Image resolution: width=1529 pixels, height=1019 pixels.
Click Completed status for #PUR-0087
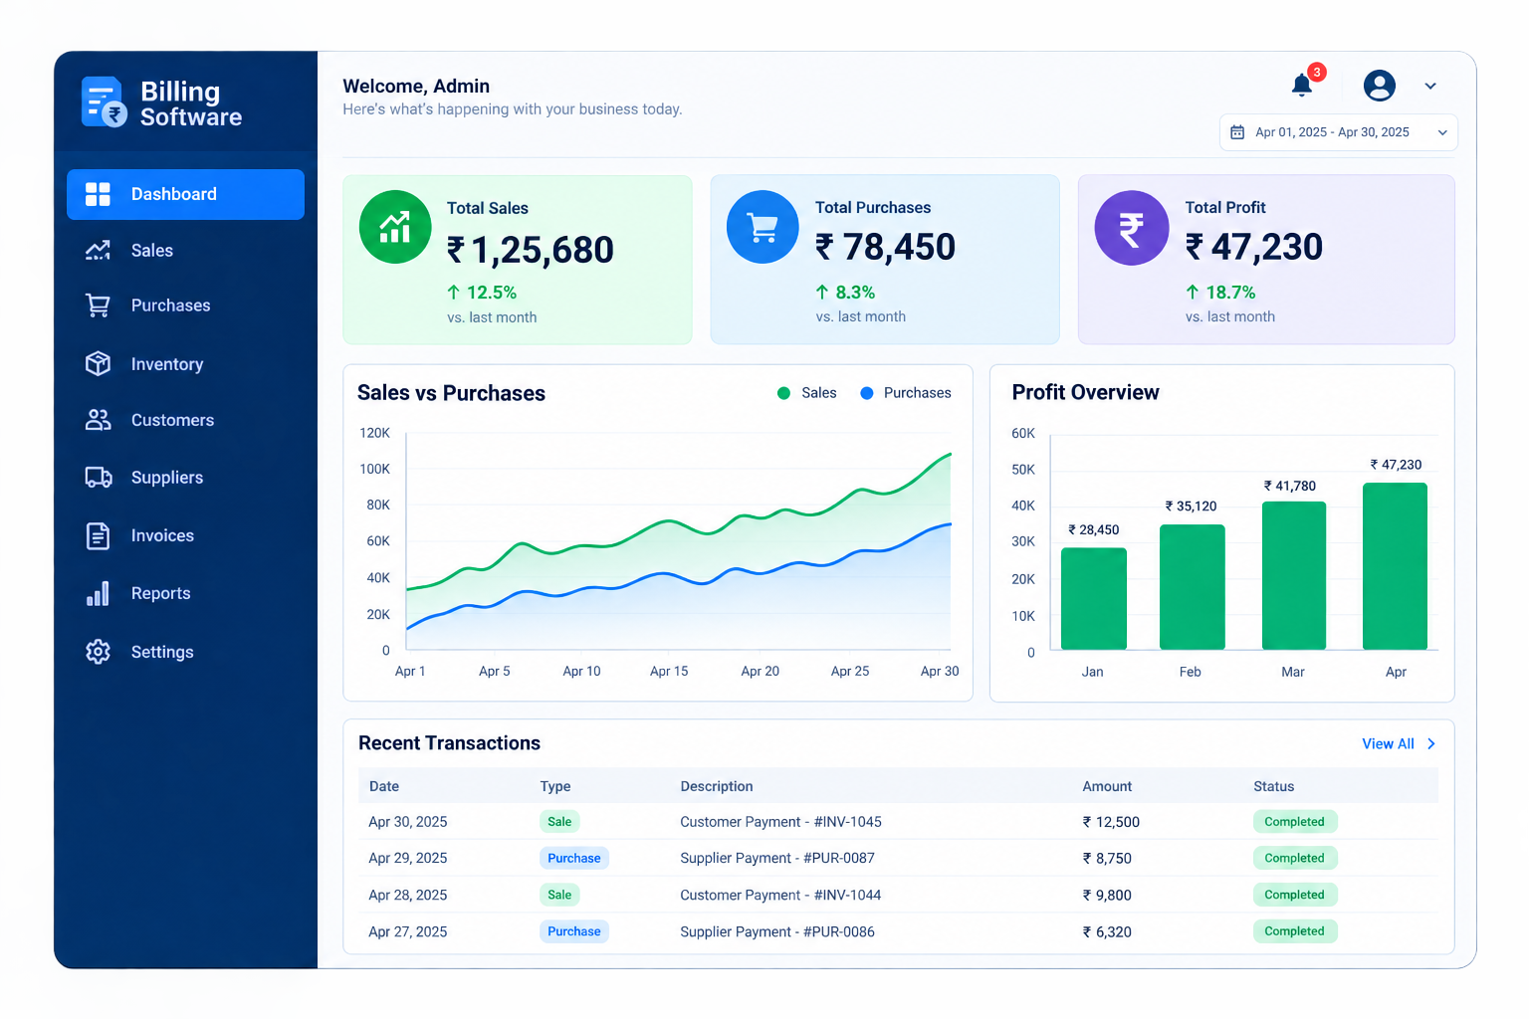(x=1294, y=858)
